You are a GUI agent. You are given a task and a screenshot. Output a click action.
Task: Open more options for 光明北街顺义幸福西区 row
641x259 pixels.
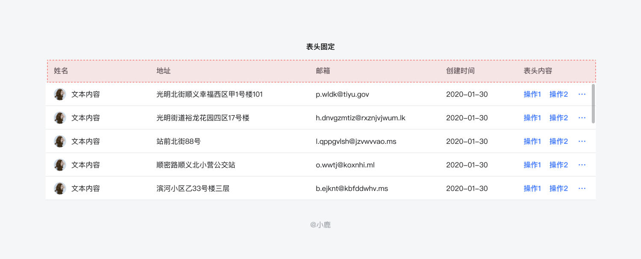582,94
